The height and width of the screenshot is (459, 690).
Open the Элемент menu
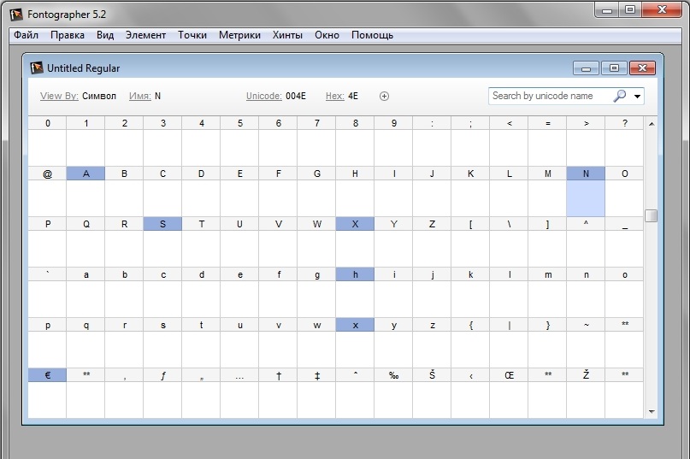[145, 35]
